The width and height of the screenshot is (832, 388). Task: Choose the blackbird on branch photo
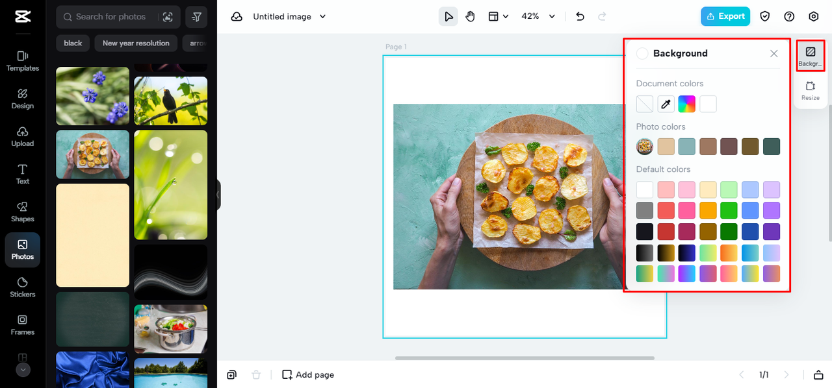(x=170, y=101)
